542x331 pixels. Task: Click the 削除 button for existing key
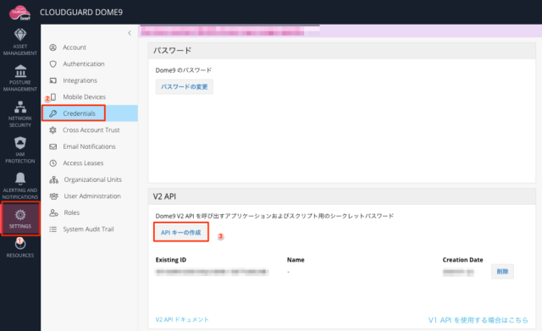502,272
